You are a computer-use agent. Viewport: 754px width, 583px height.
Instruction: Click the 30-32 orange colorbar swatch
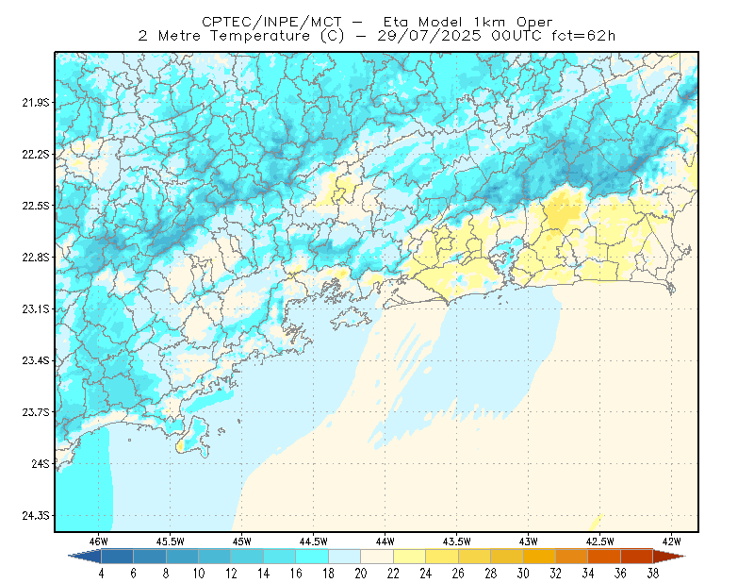click(x=539, y=557)
